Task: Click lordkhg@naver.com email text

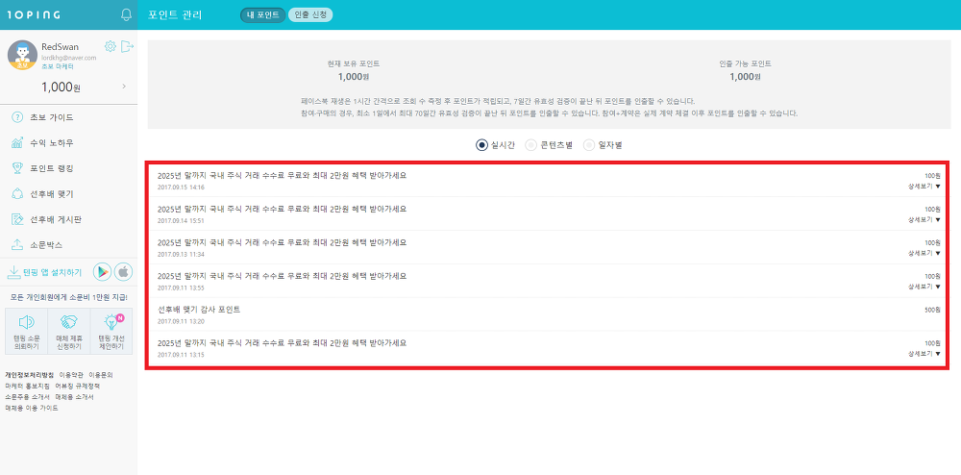Action: tap(68, 58)
